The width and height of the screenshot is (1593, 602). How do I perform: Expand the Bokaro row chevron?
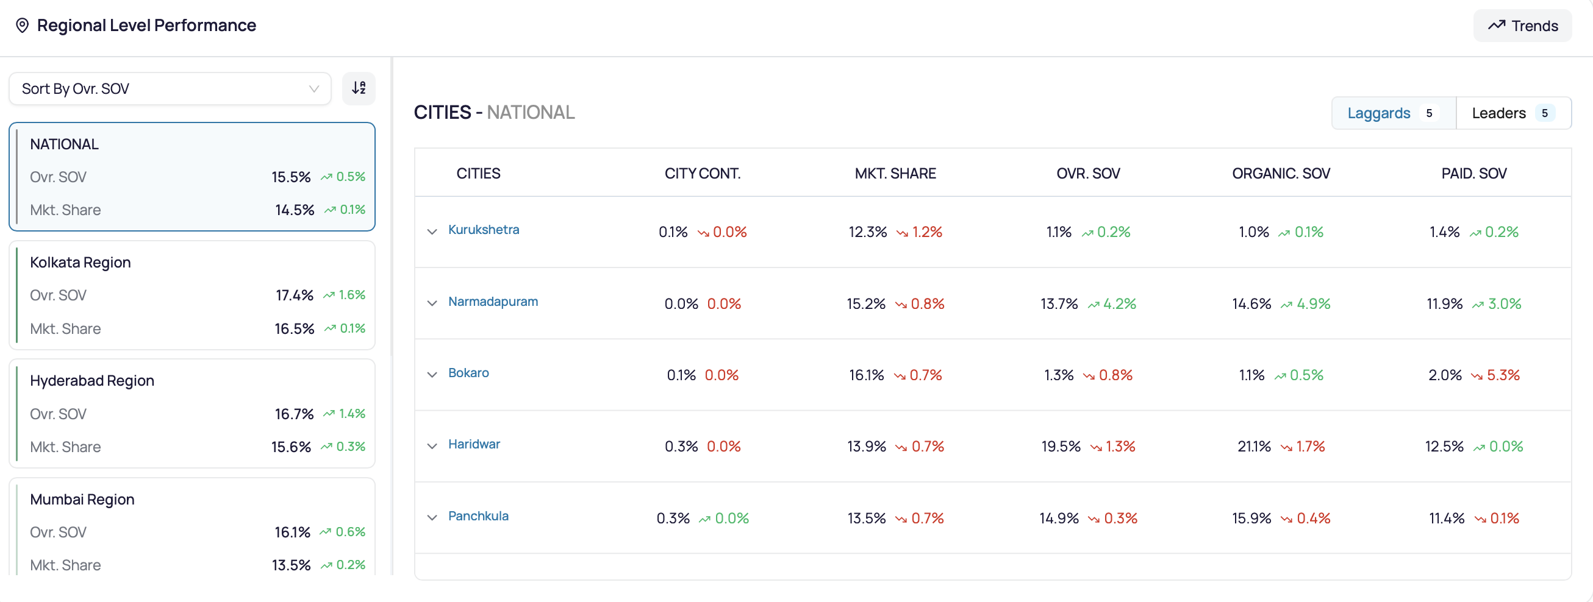click(432, 375)
